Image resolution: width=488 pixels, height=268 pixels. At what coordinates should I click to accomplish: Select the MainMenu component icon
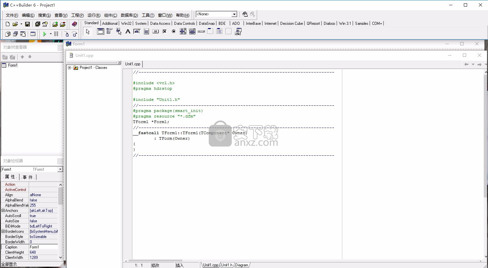[110, 32]
